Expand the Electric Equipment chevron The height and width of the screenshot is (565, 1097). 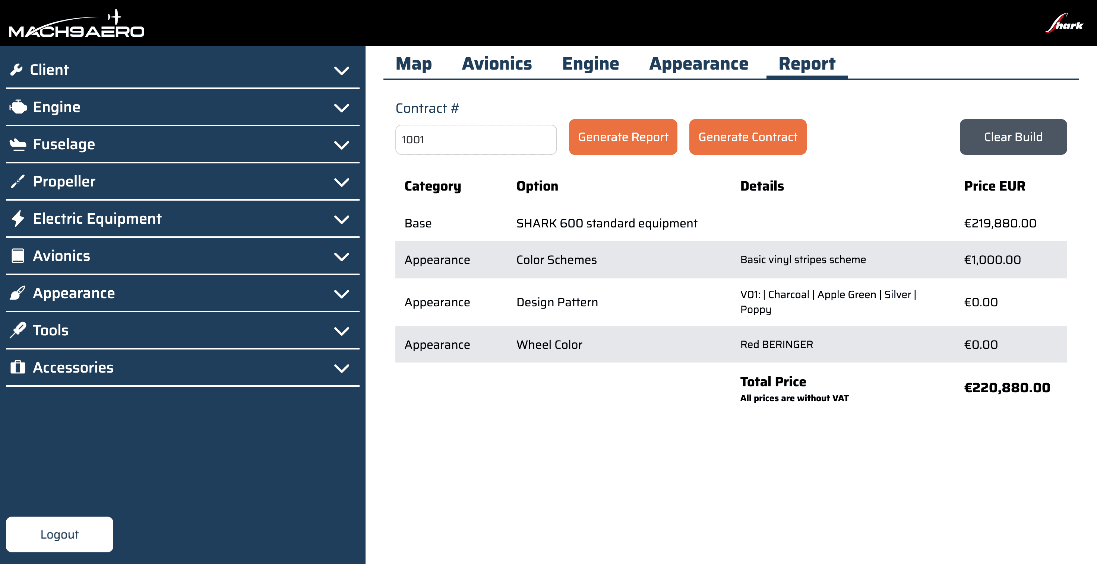point(341,219)
